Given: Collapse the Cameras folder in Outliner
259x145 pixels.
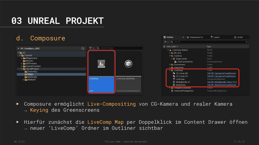Looking at the screenshot, I should coord(170,56).
